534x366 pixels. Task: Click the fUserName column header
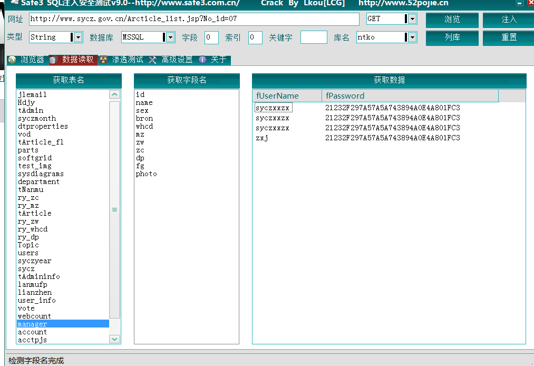click(x=287, y=96)
